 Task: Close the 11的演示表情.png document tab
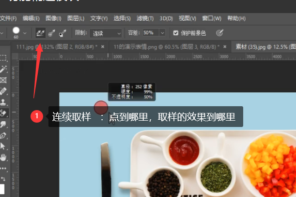(x=225, y=46)
